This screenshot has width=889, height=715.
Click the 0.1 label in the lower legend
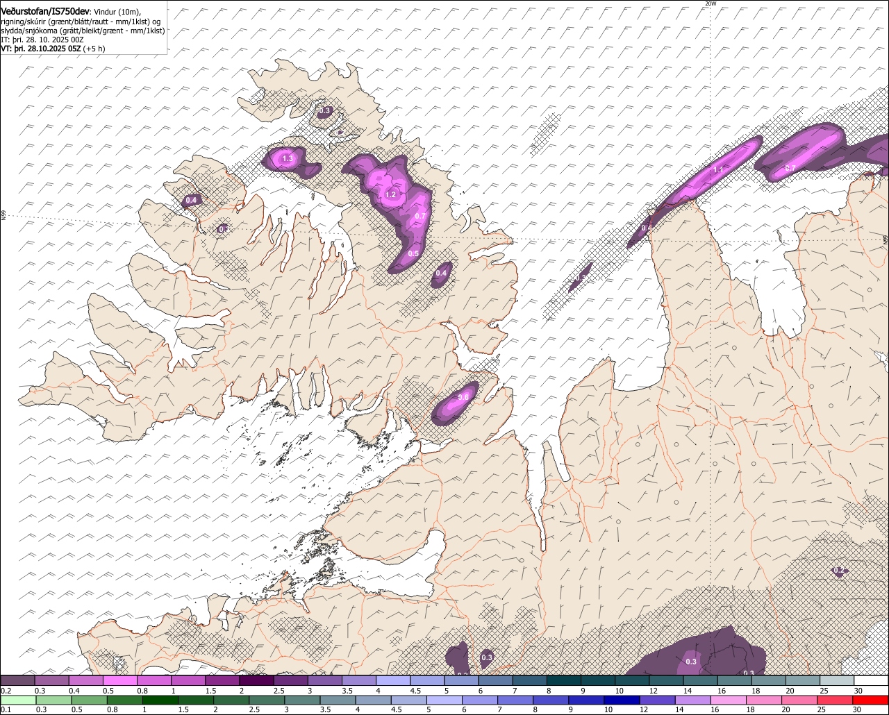click(x=6, y=709)
